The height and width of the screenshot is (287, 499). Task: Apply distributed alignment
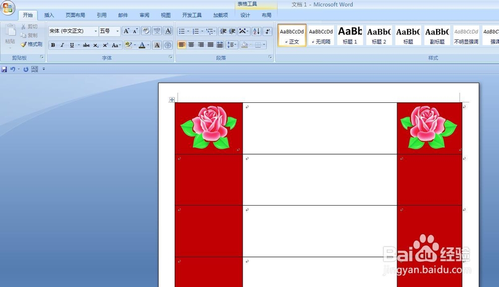220,45
